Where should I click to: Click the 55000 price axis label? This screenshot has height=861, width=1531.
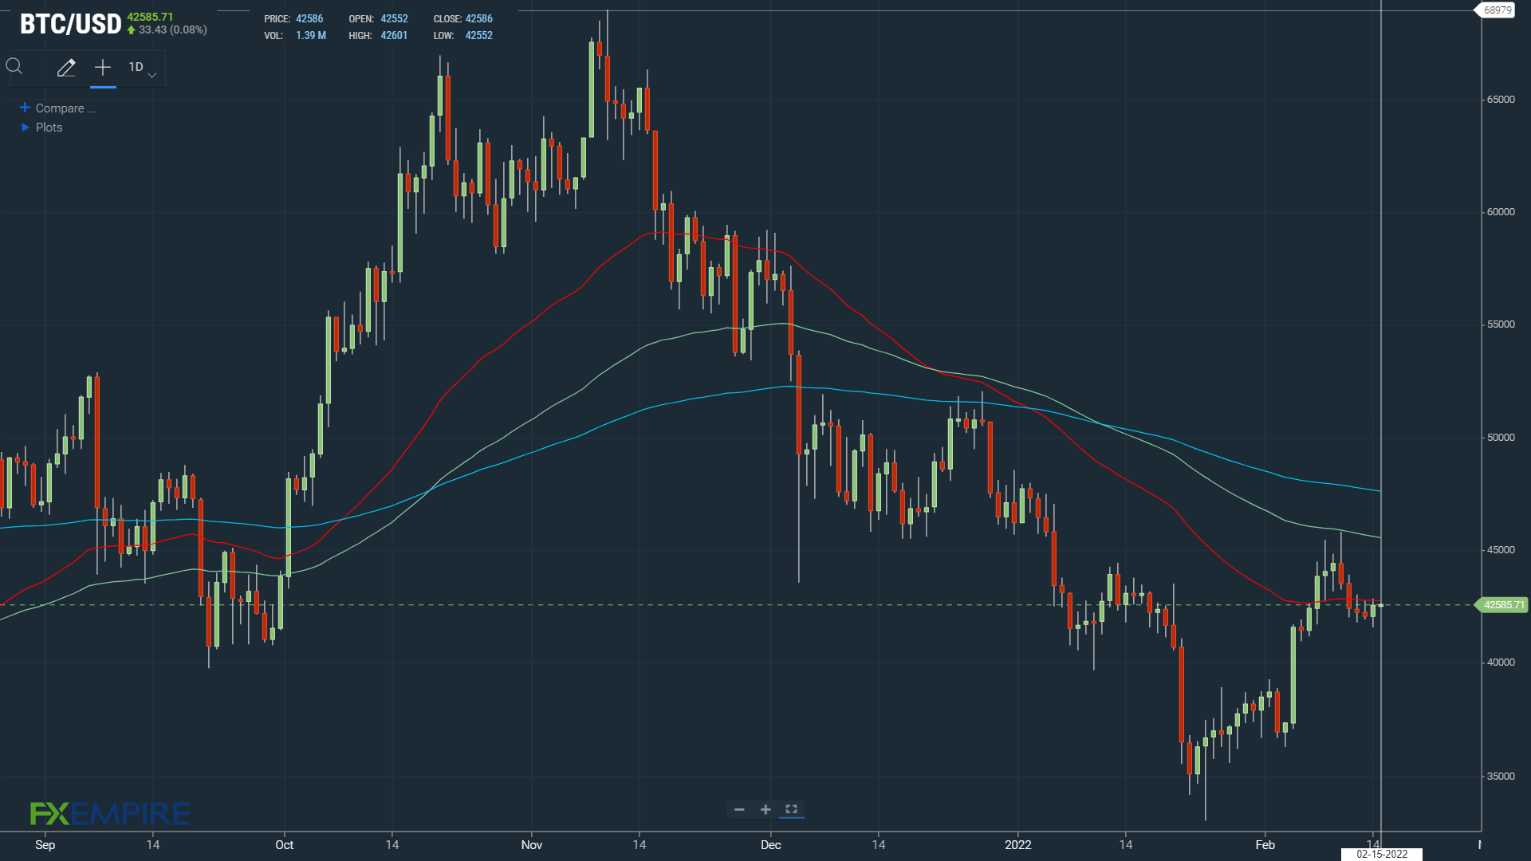(1501, 324)
